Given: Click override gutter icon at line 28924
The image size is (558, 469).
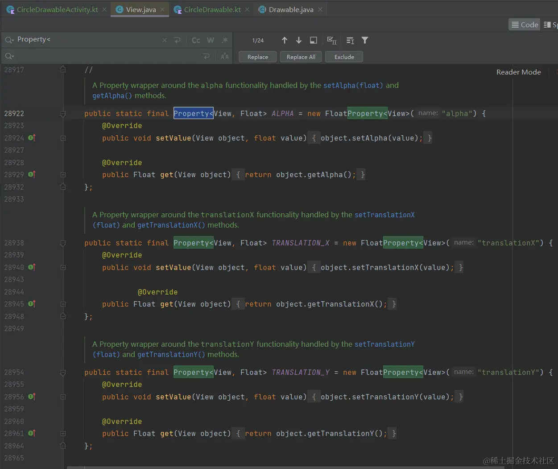Looking at the screenshot, I should tap(32, 138).
